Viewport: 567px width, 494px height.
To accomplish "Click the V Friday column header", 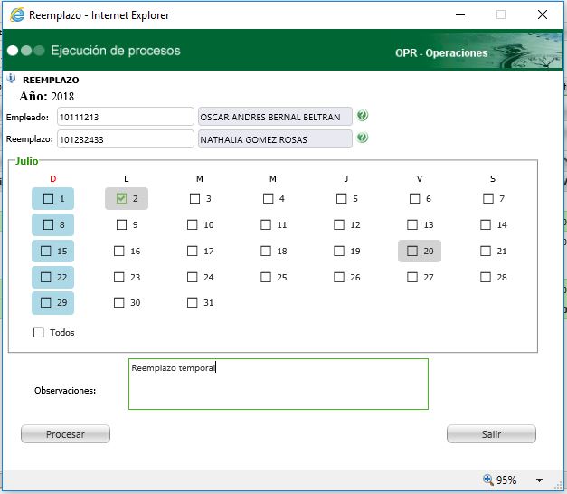I will click(420, 179).
